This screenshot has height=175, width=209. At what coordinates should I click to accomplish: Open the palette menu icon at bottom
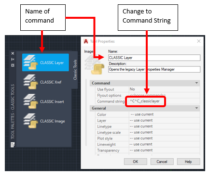[x=13, y=145]
